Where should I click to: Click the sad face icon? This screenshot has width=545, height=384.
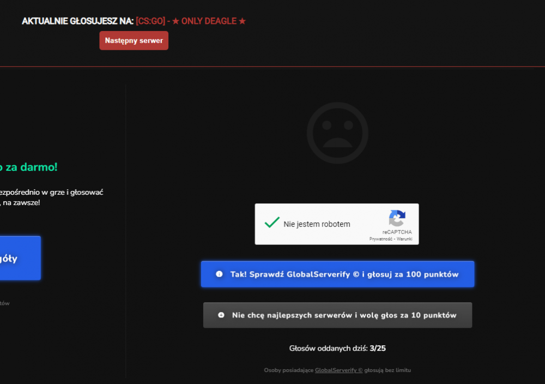click(x=337, y=133)
